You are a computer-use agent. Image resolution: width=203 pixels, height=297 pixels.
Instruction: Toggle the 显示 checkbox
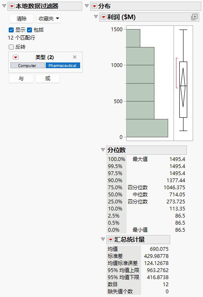tap(11, 30)
